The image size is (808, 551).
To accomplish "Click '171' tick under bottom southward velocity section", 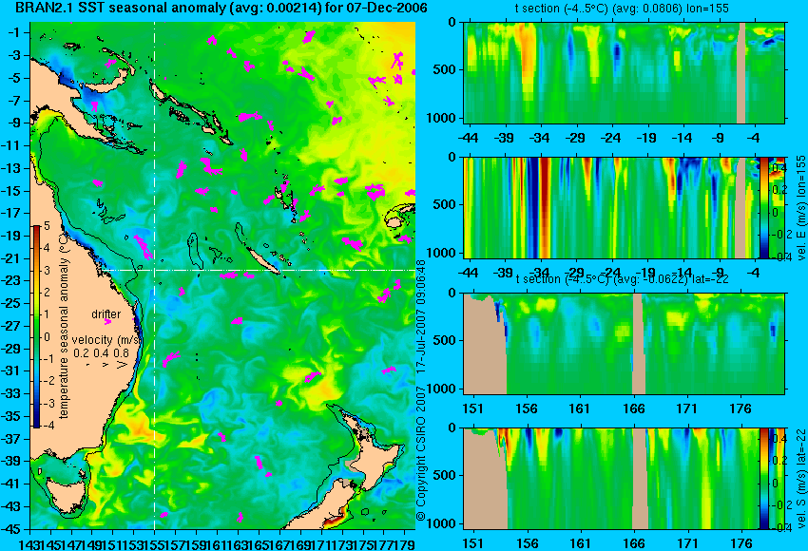I will [687, 543].
